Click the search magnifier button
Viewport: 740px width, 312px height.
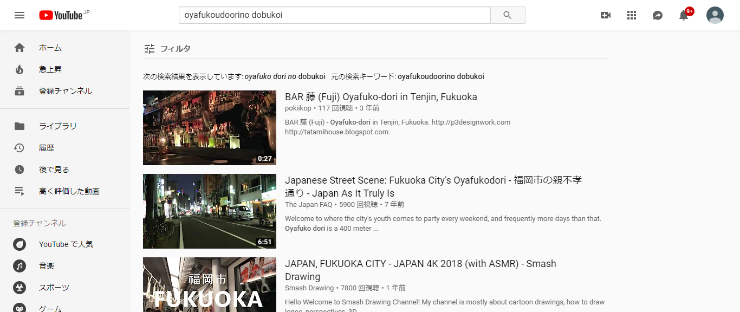tap(508, 15)
